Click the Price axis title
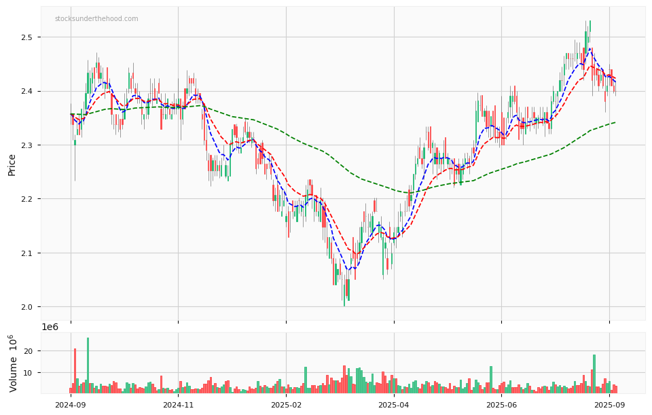This screenshot has height=415, width=652. 12,165
